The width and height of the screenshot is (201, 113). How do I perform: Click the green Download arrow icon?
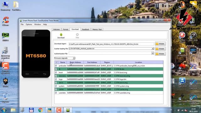61,35
